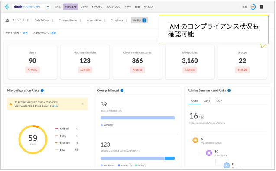Switch to the Code To Cloud tab
Viewport: 276px width, 171px height.
pyautogui.click(x=42, y=20)
